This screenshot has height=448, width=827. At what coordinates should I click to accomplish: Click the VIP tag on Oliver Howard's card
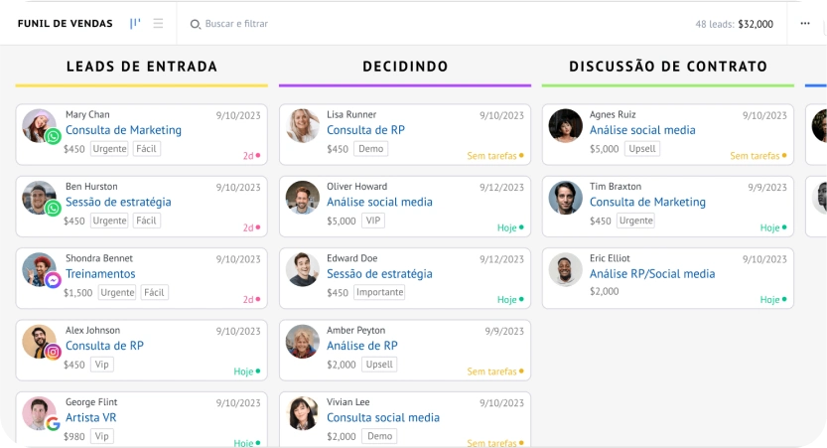373,221
